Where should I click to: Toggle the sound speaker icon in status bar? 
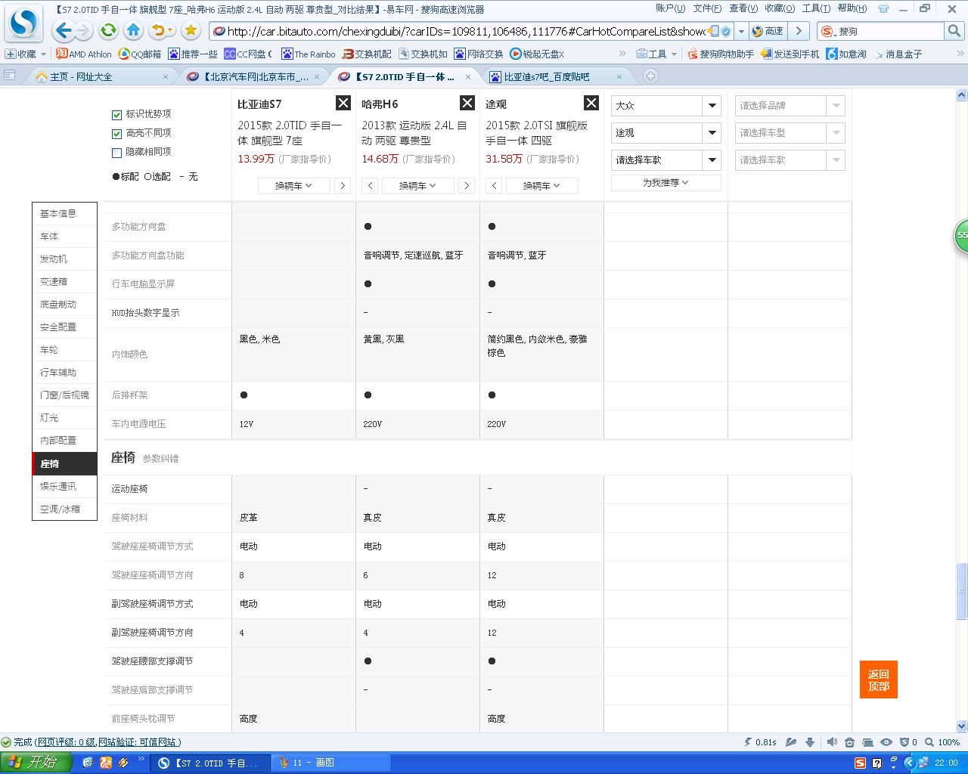point(832,742)
